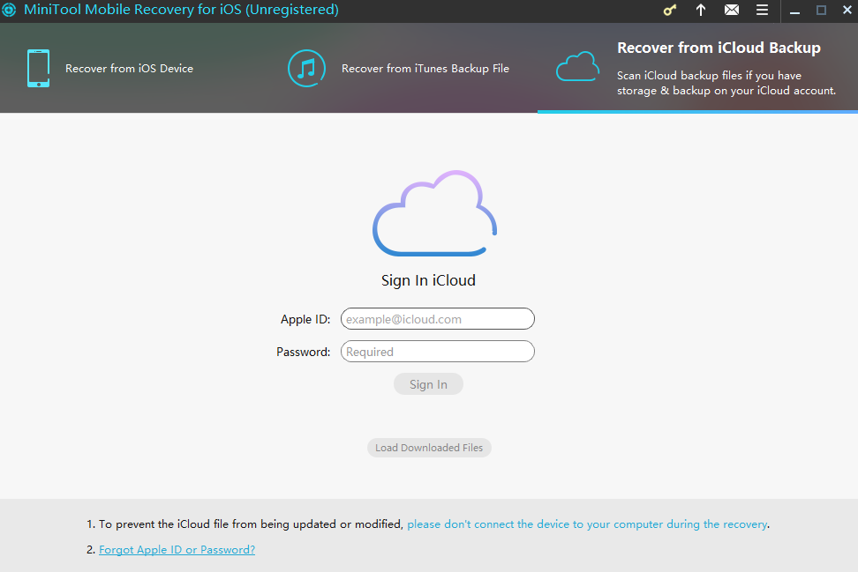Focus the Apple ID input field

click(437, 319)
